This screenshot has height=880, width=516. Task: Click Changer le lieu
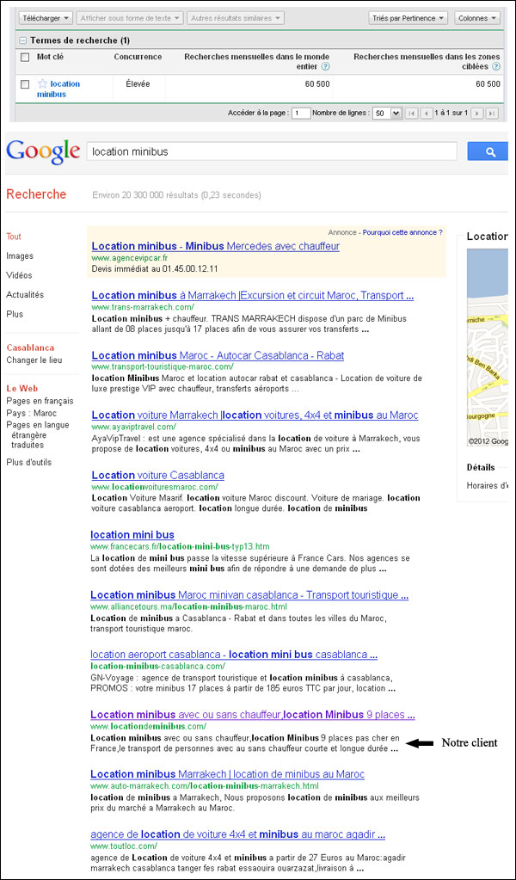click(34, 360)
